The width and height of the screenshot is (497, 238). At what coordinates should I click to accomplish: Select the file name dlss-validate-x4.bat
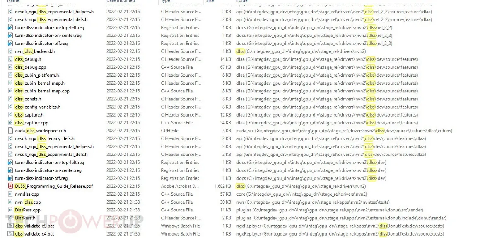[x=34, y=234]
